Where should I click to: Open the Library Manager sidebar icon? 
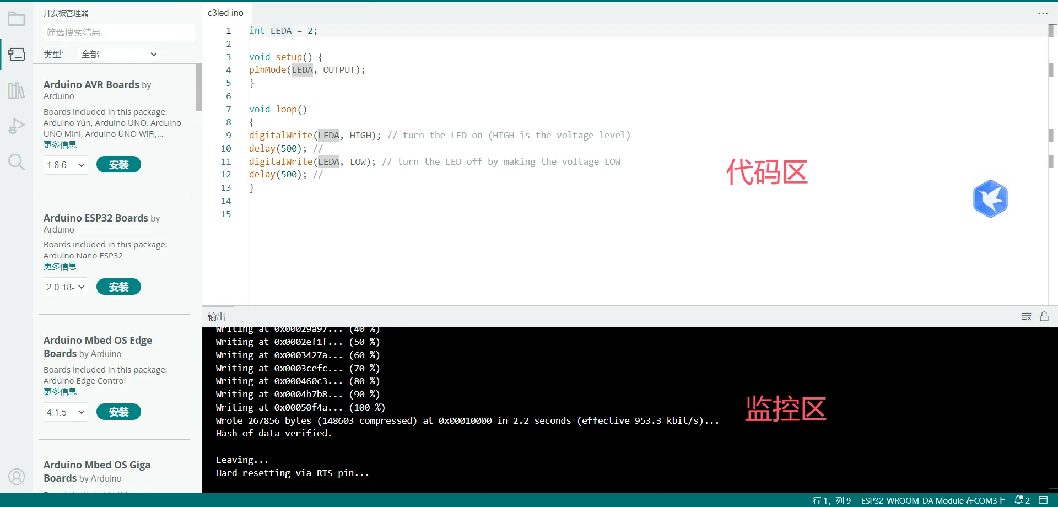[x=17, y=90]
